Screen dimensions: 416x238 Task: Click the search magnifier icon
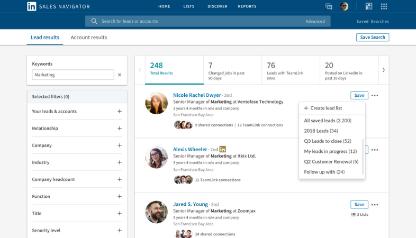point(94,21)
